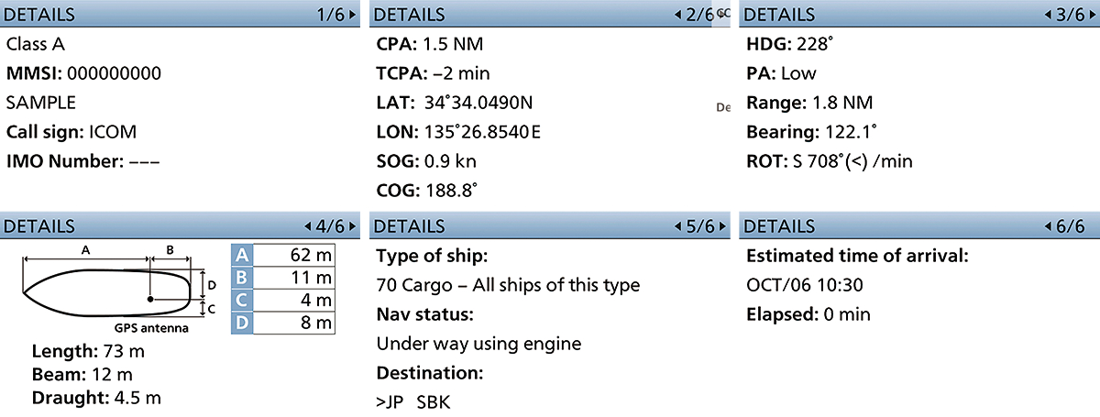The height and width of the screenshot is (417, 1100).
Task: Click the back arrow on DETAILS 6/6
Action: point(1049,226)
